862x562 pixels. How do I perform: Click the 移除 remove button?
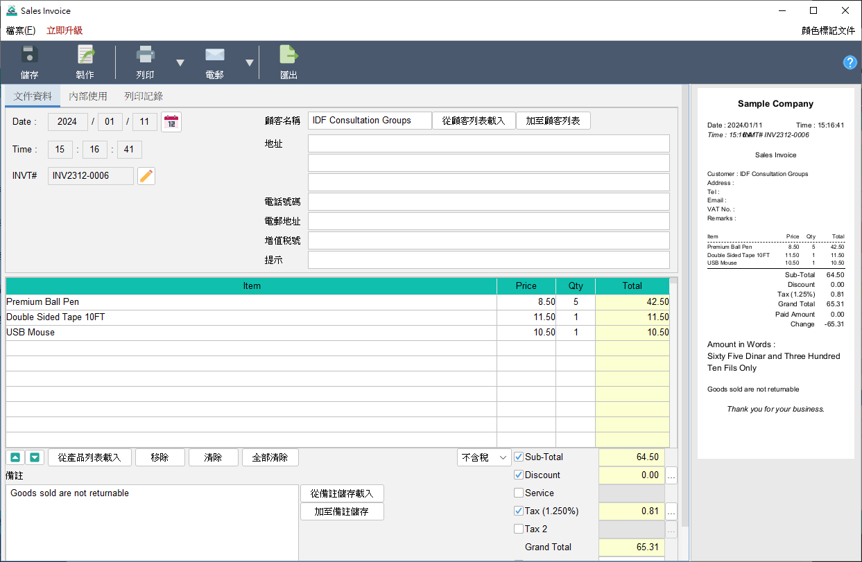point(160,457)
